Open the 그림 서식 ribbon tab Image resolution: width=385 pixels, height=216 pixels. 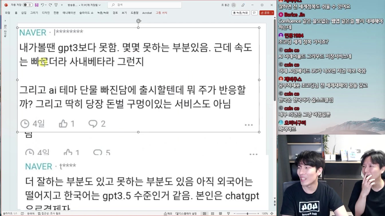click(161, 13)
